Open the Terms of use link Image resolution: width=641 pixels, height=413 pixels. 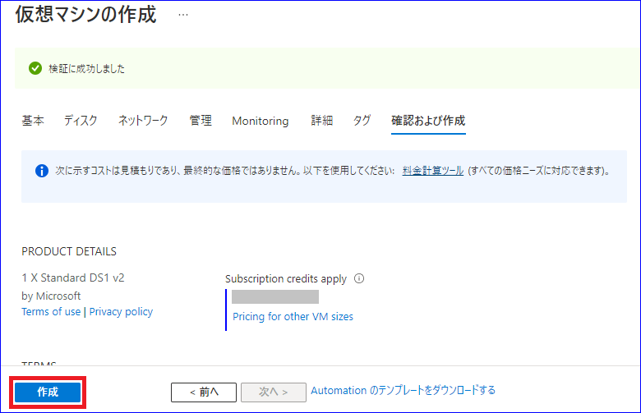pyautogui.click(x=51, y=312)
